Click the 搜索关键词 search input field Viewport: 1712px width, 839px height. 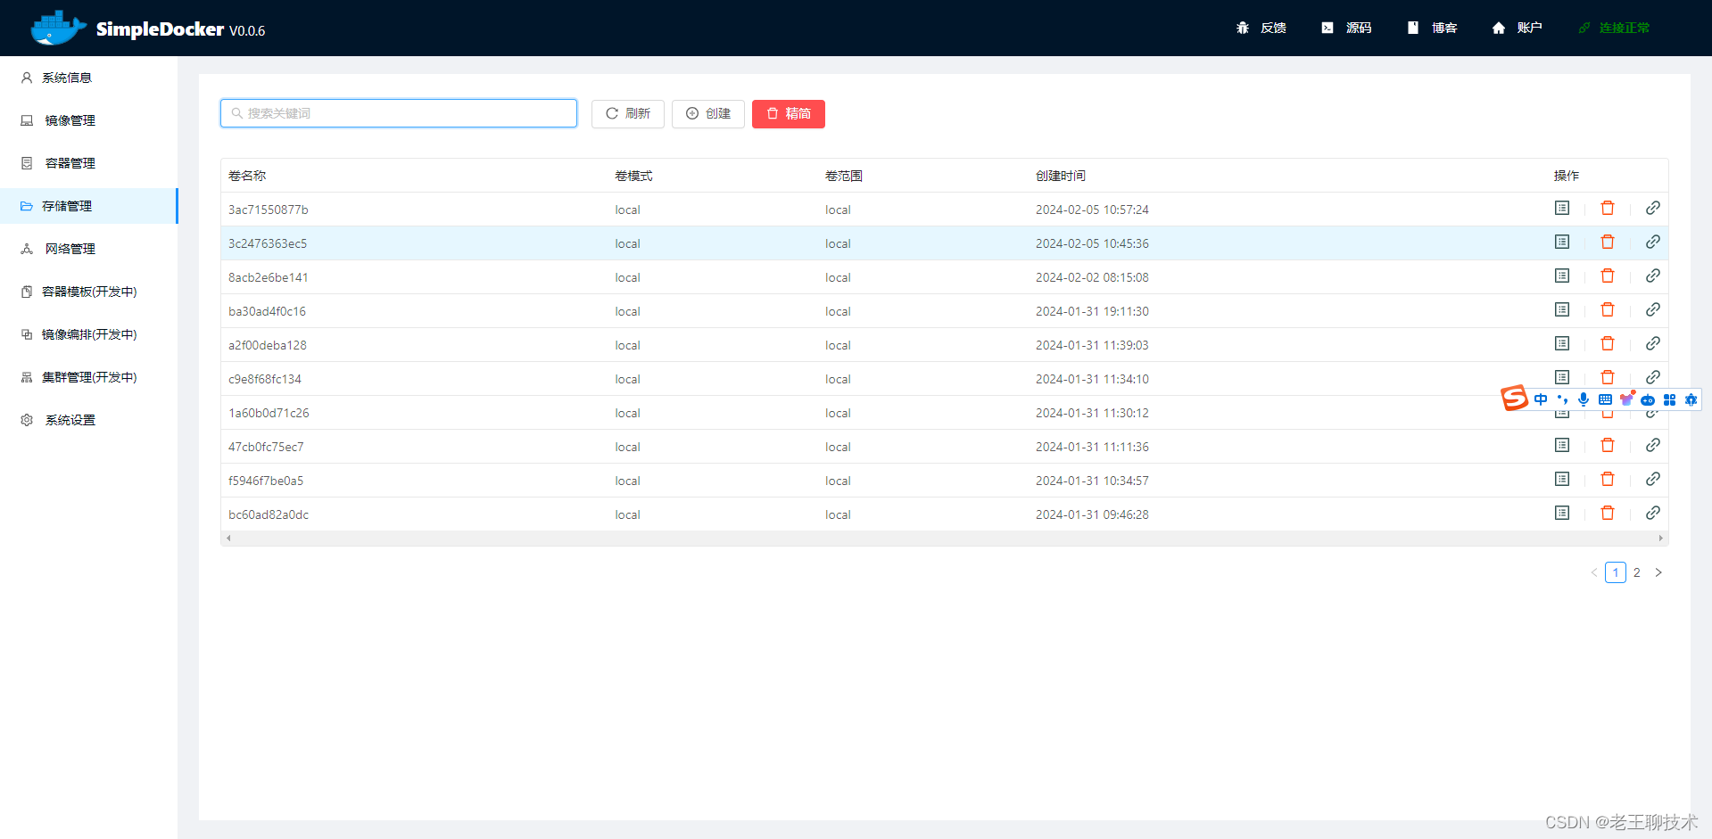pos(398,113)
